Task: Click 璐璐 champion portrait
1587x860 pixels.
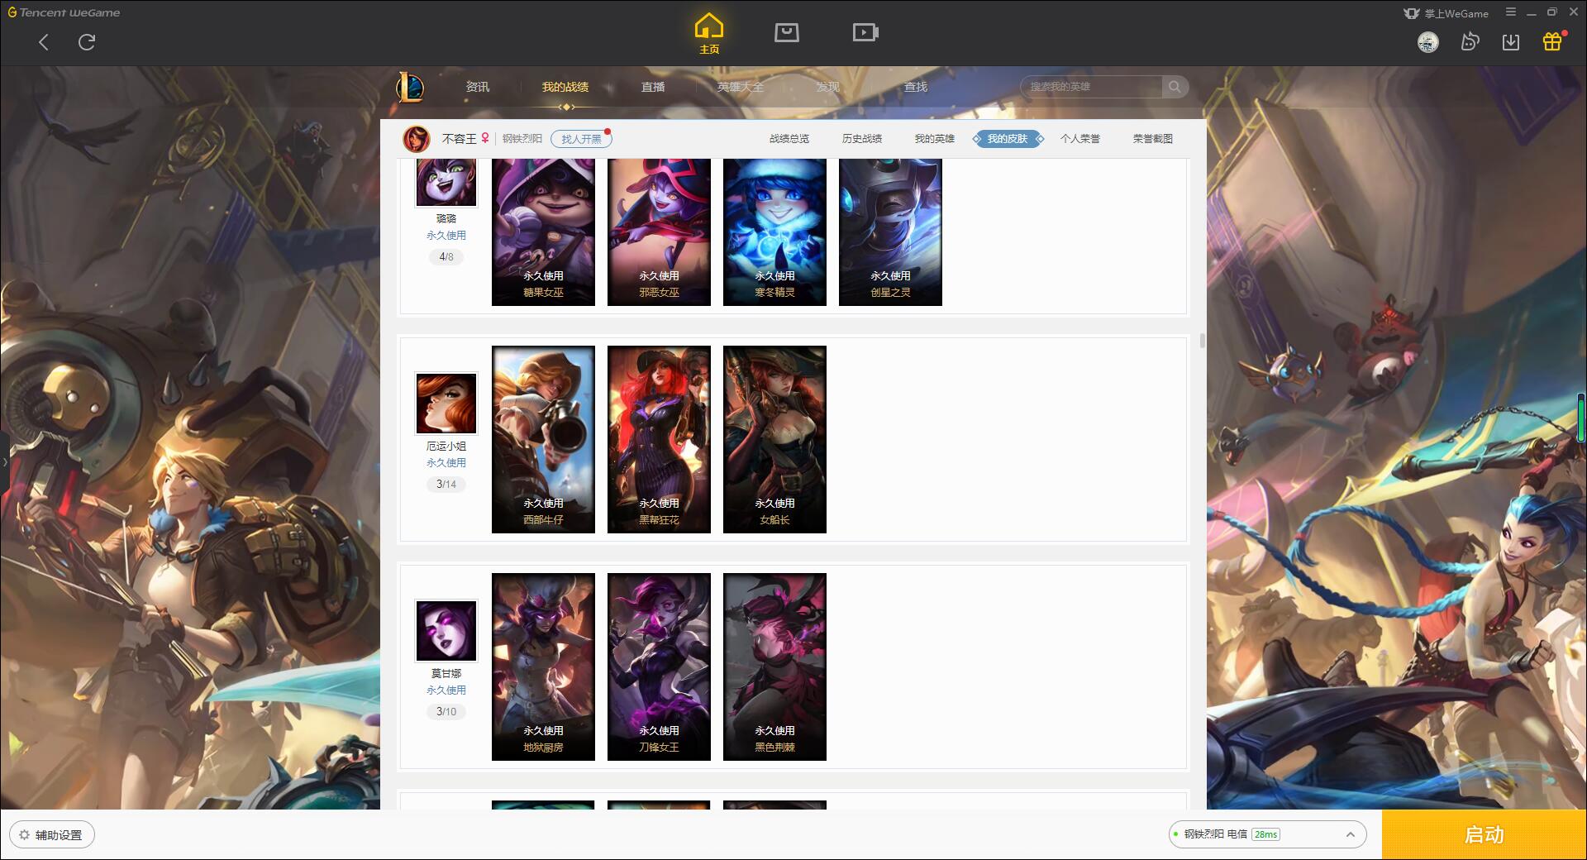Action: pyautogui.click(x=446, y=181)
